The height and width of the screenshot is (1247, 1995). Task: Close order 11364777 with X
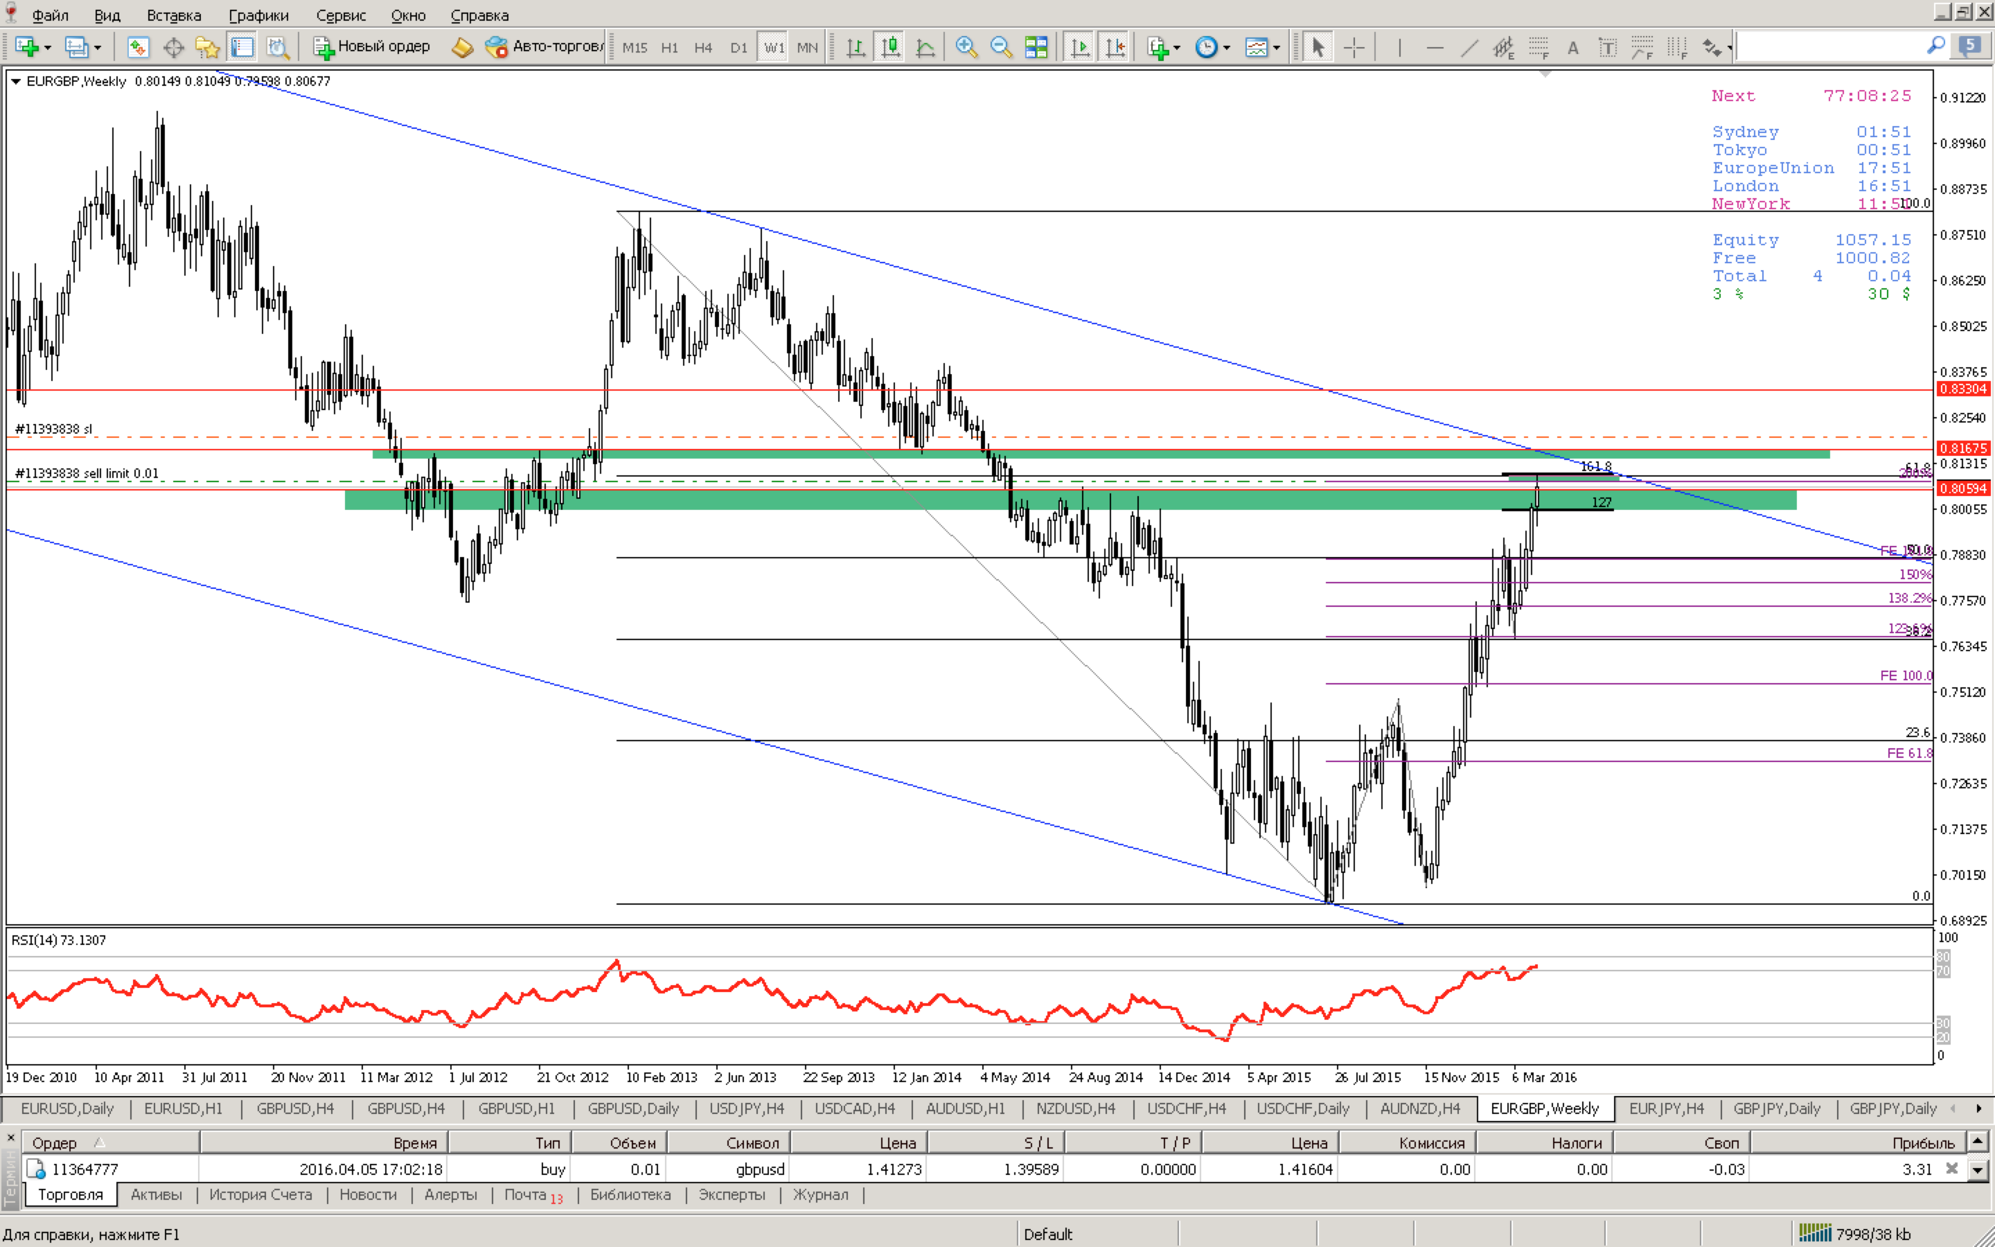coord(1951,1168)
